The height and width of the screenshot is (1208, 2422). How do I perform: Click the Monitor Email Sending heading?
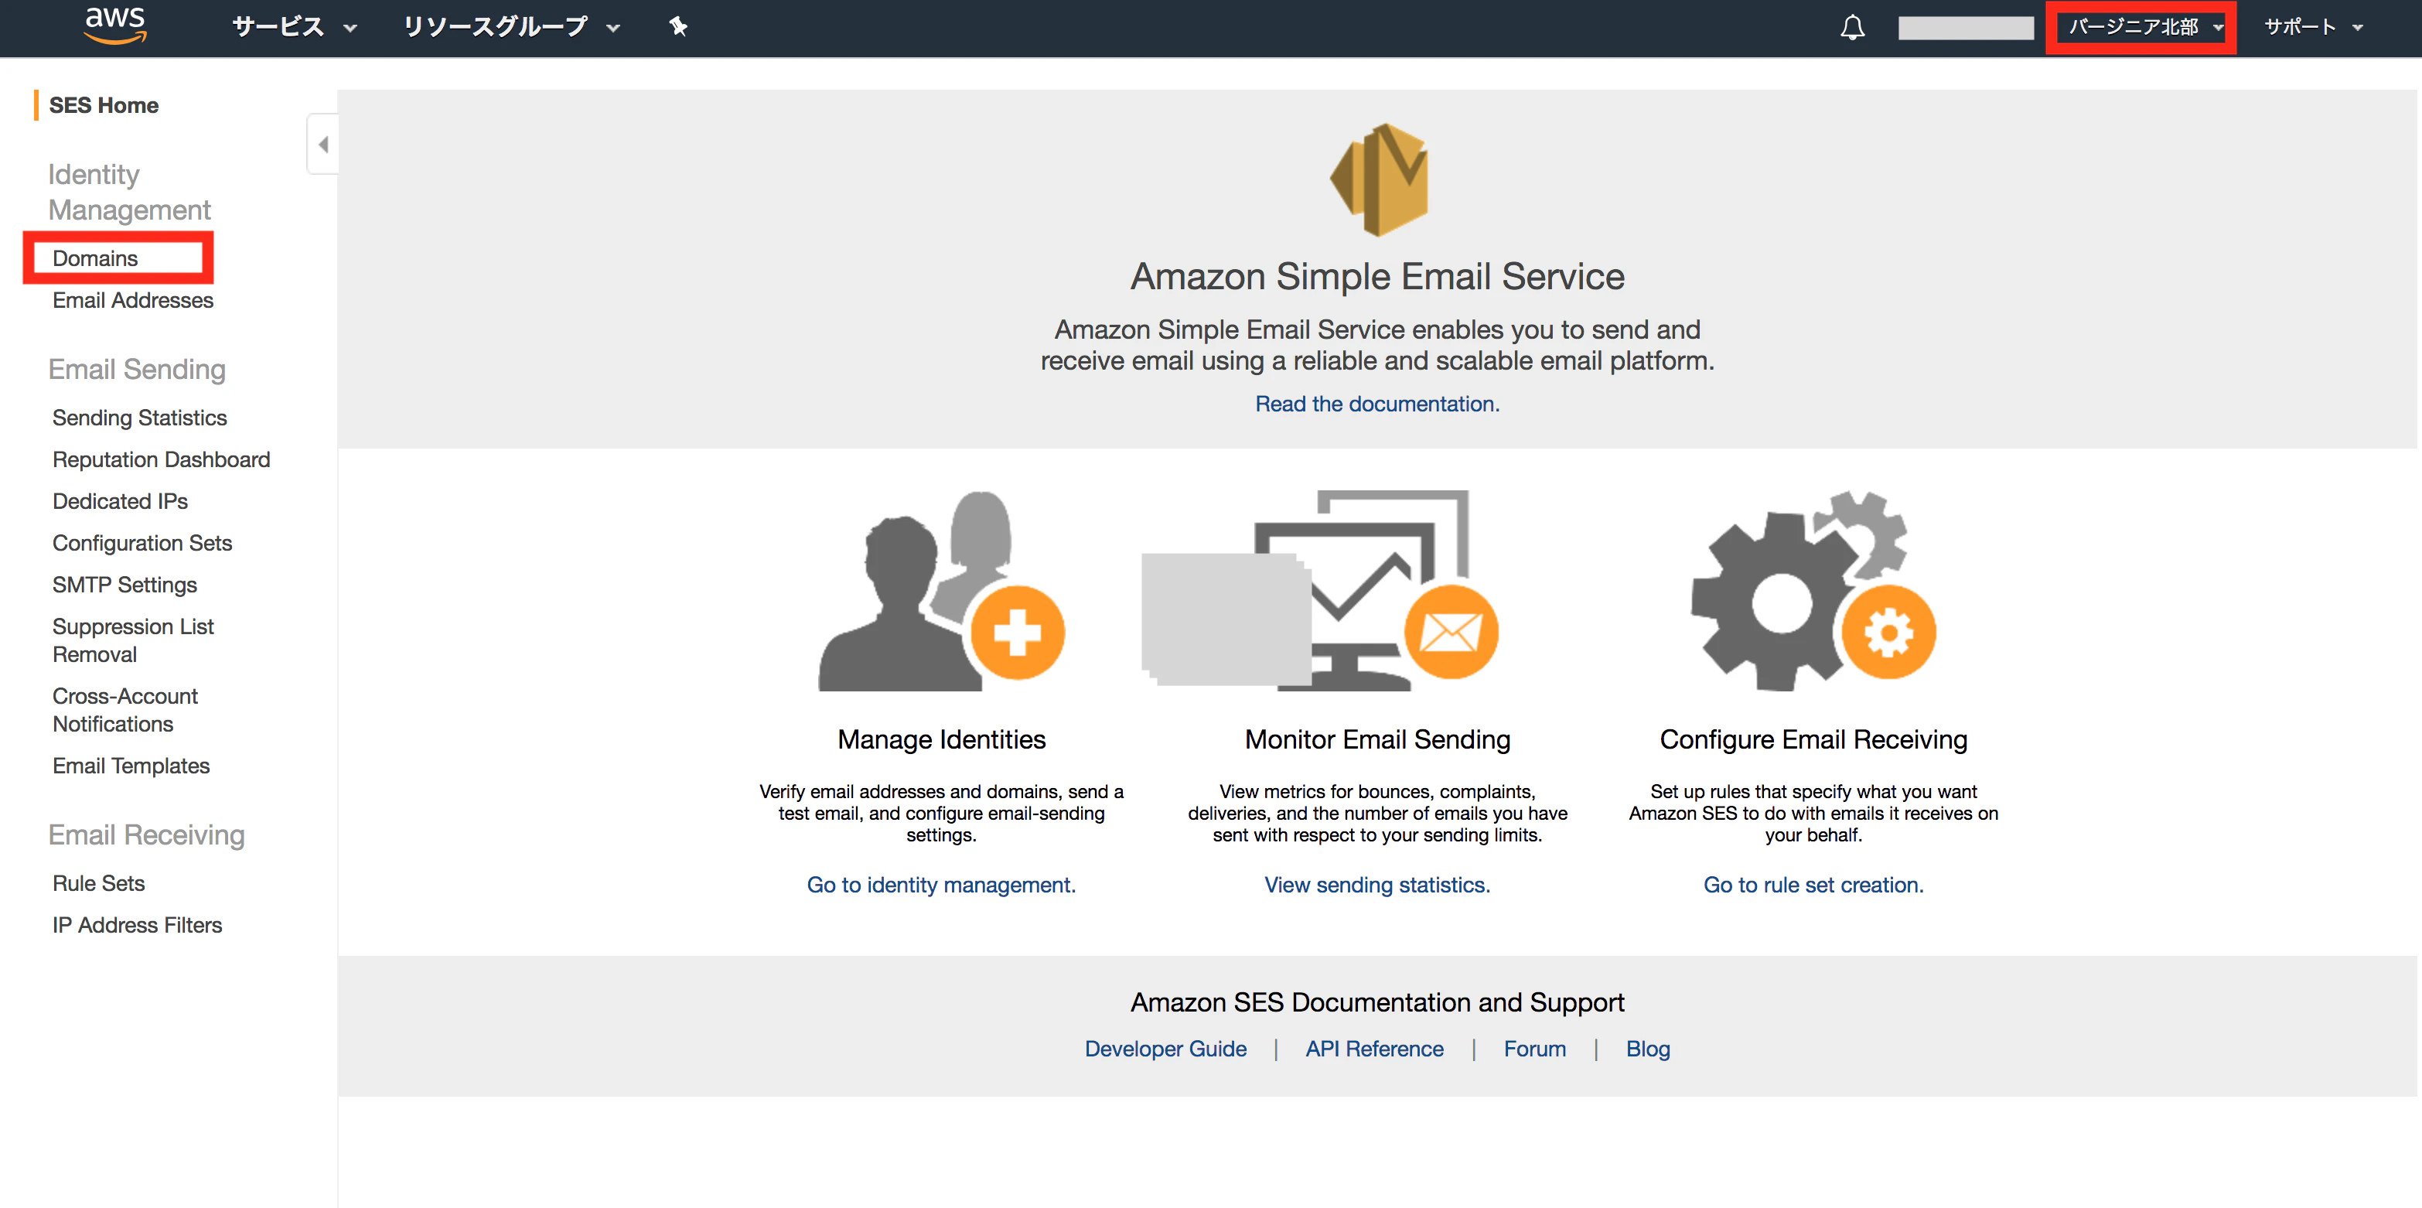pyautogui.click(x=1377, y=739)
